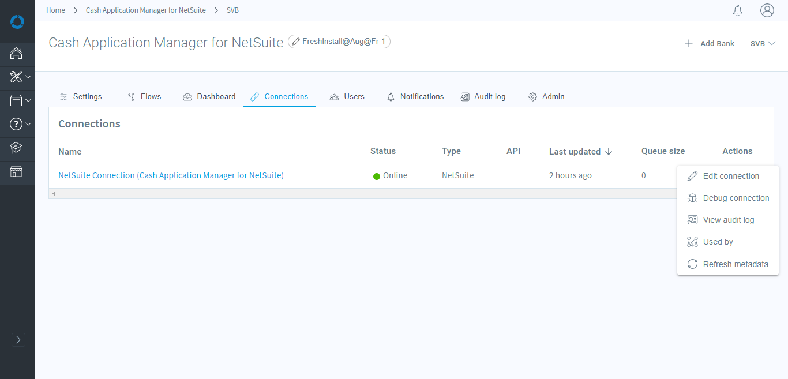Select Debug connection menu option
Image resolution: width=788 pixels, height=379 pixels.
[x=736, y=198]
